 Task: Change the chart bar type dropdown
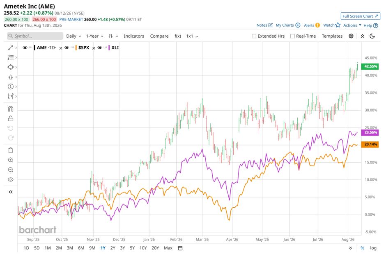coord(113,36)
